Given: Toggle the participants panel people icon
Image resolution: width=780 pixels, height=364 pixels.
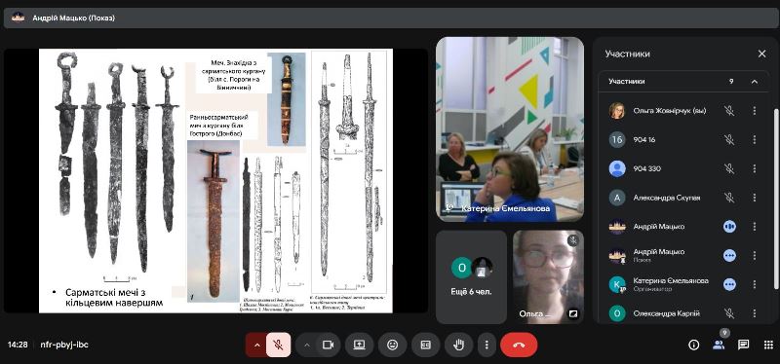Looking at the screenshot, I should 719,345.
